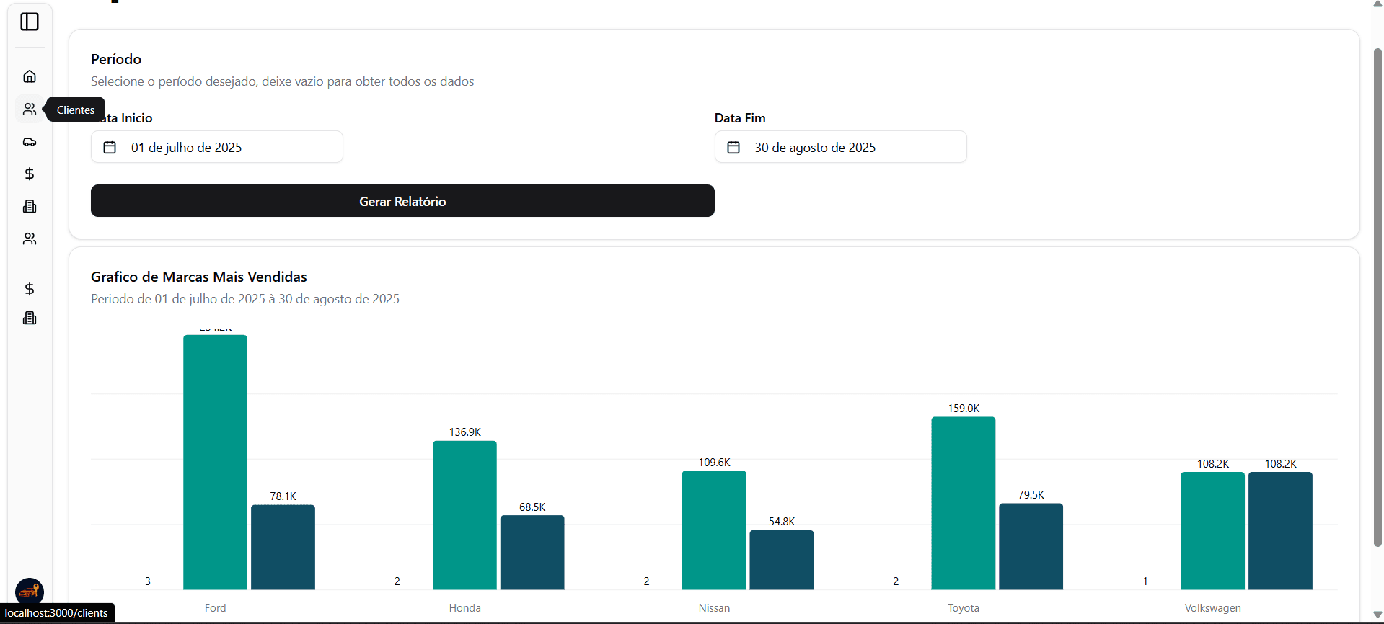Click the calendar icon in Data Fim
The image size is (1384, 624).
(733, 147)
